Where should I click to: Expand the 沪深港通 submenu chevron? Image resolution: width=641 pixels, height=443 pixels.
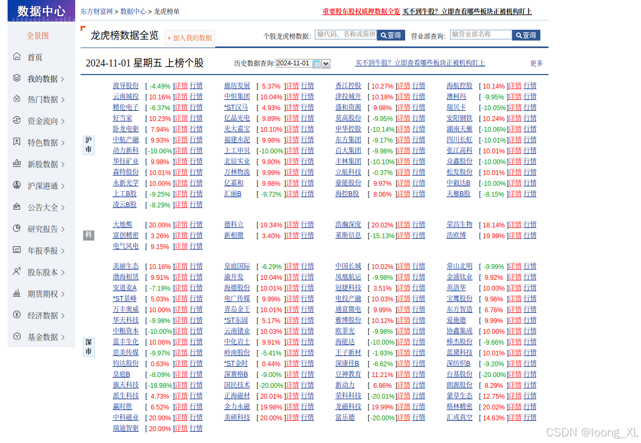click(63, 186)
